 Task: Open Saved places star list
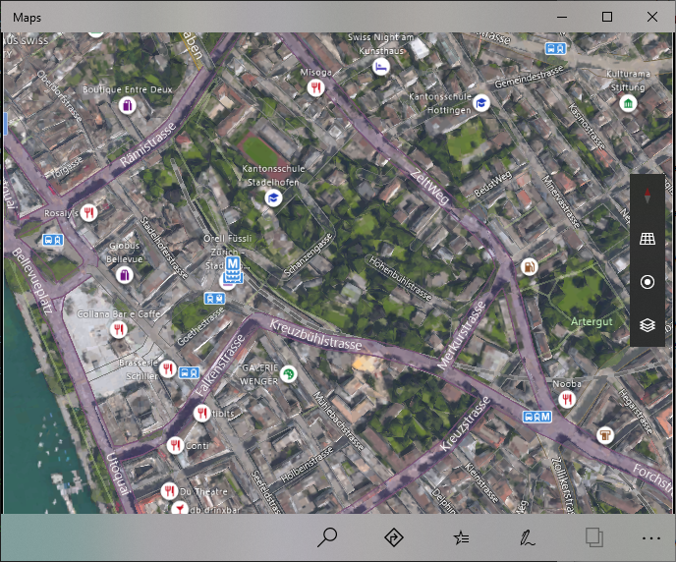tap(461, 537)
